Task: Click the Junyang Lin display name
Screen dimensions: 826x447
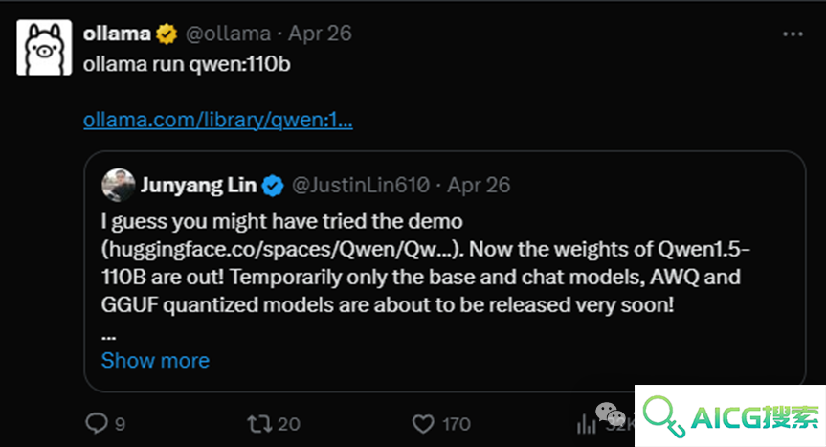Action: tap(198, 186)
